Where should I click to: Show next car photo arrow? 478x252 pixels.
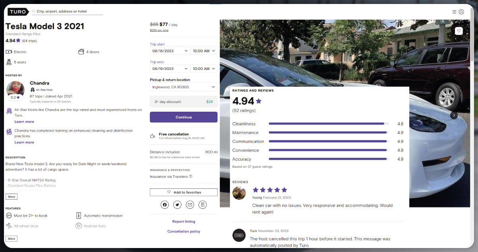click(454, 115)
